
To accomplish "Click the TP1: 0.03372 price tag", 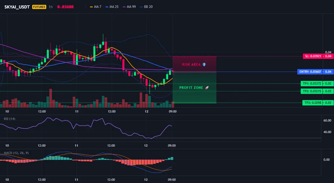I will click(312, 83).
